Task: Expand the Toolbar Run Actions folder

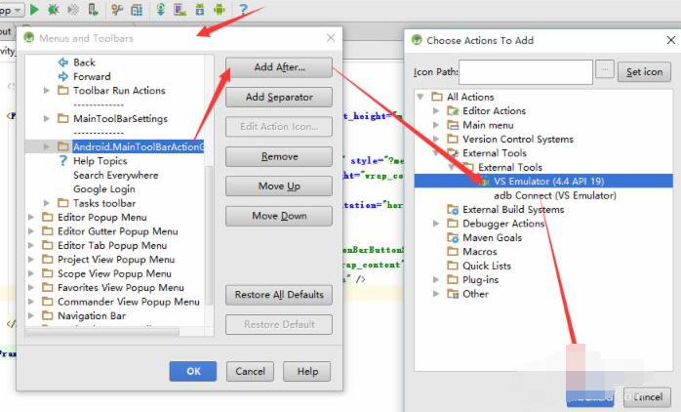Action: point(47,91)
